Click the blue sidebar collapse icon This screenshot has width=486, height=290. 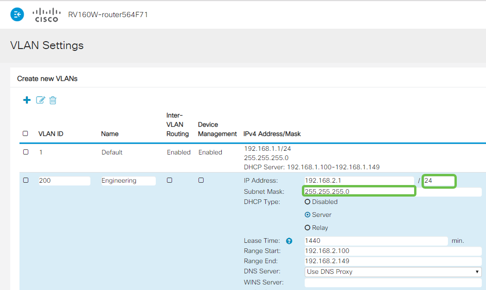point(17,14)
